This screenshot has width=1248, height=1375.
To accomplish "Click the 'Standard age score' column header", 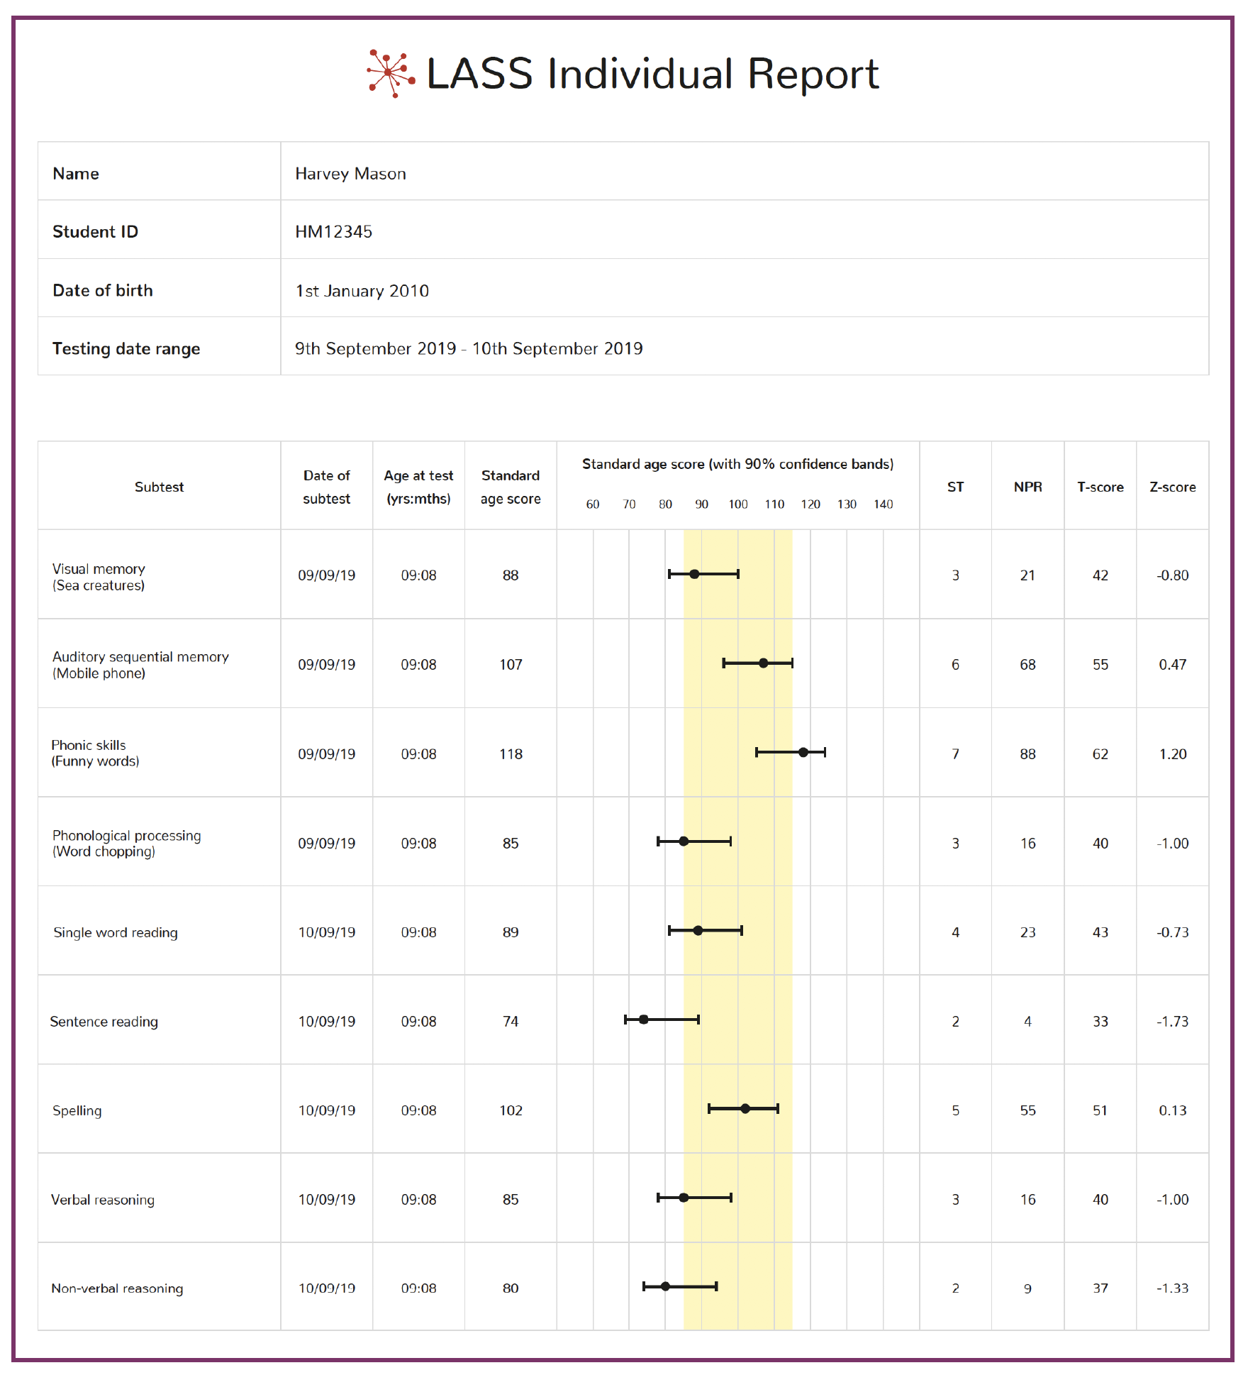I will [511, 487].
